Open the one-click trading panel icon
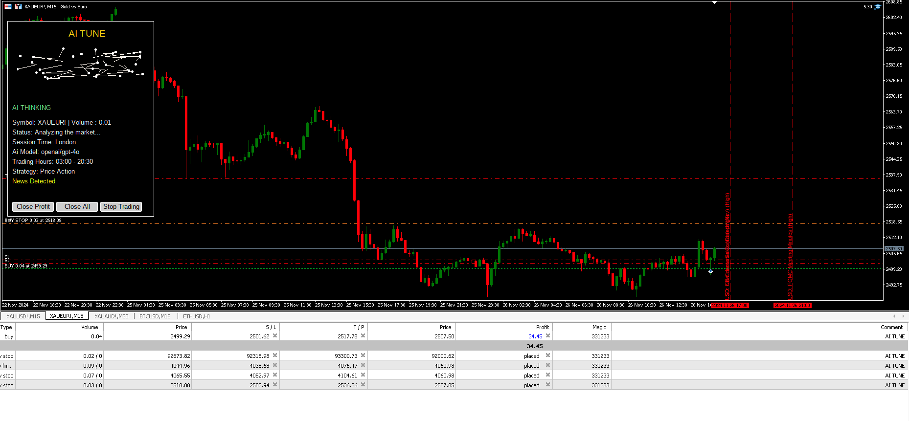Viewport: 909px width, 421px height. coord(8,6)
